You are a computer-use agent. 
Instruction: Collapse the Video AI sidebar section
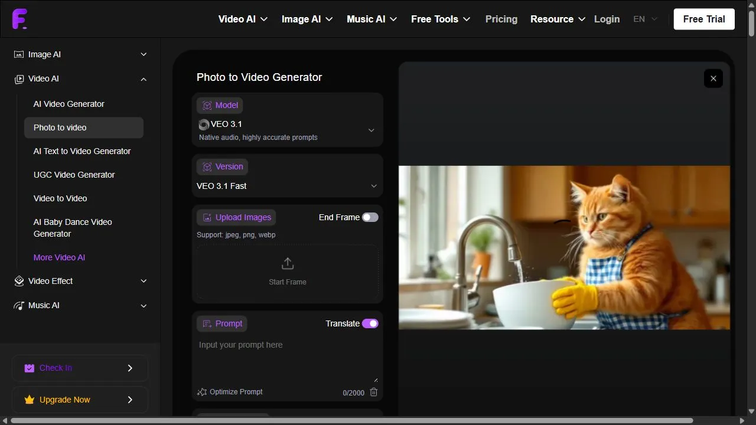pos(80,79)
